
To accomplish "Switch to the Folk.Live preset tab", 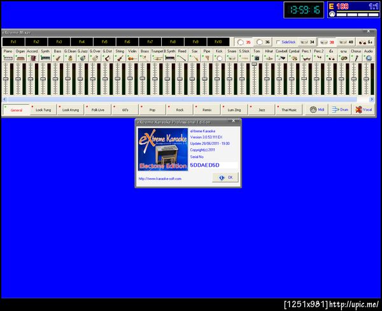I will pos(97,110).
